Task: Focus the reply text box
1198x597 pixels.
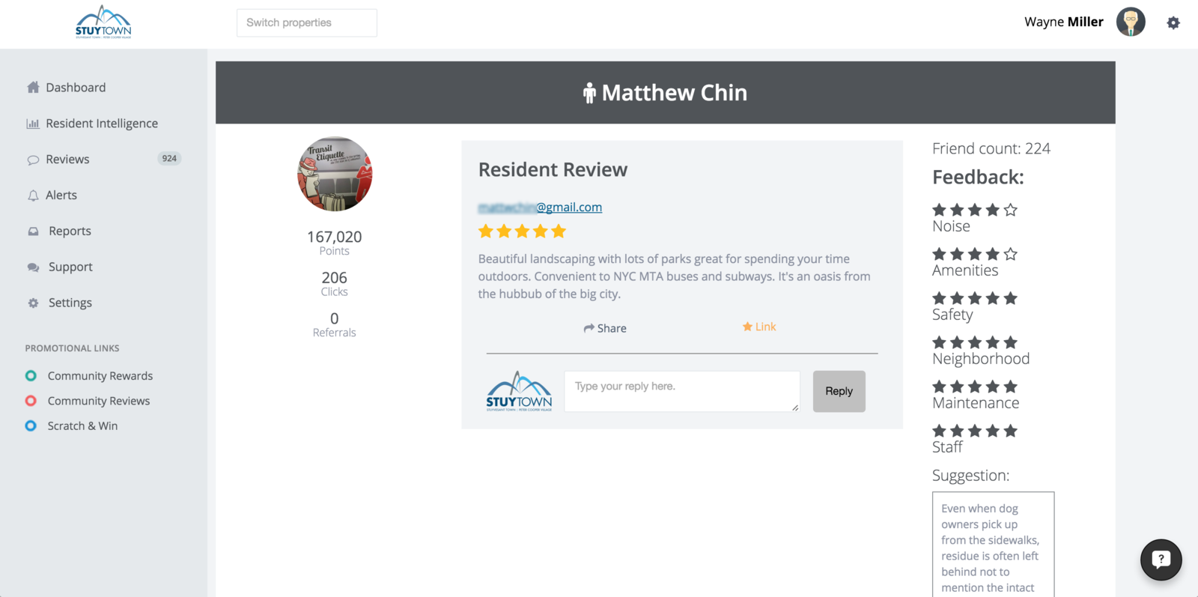Action: 682,391
